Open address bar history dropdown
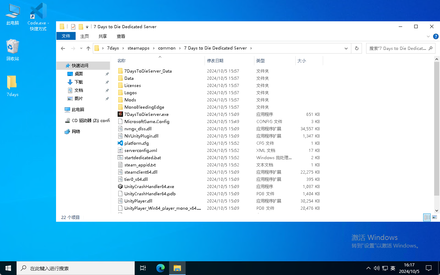440x275 pixels. pos(346,48)
